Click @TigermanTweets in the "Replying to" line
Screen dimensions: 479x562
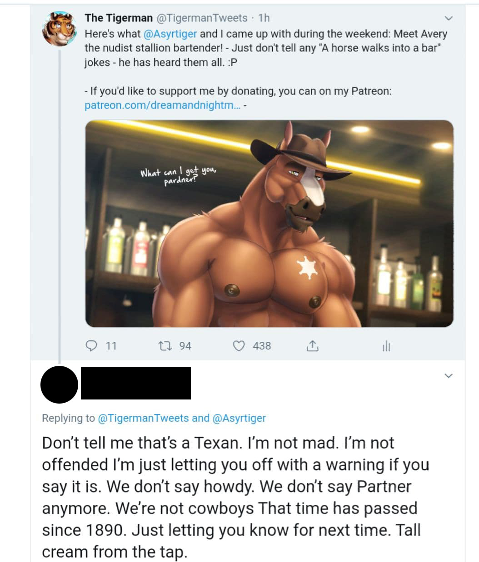[x=143, y=418]
